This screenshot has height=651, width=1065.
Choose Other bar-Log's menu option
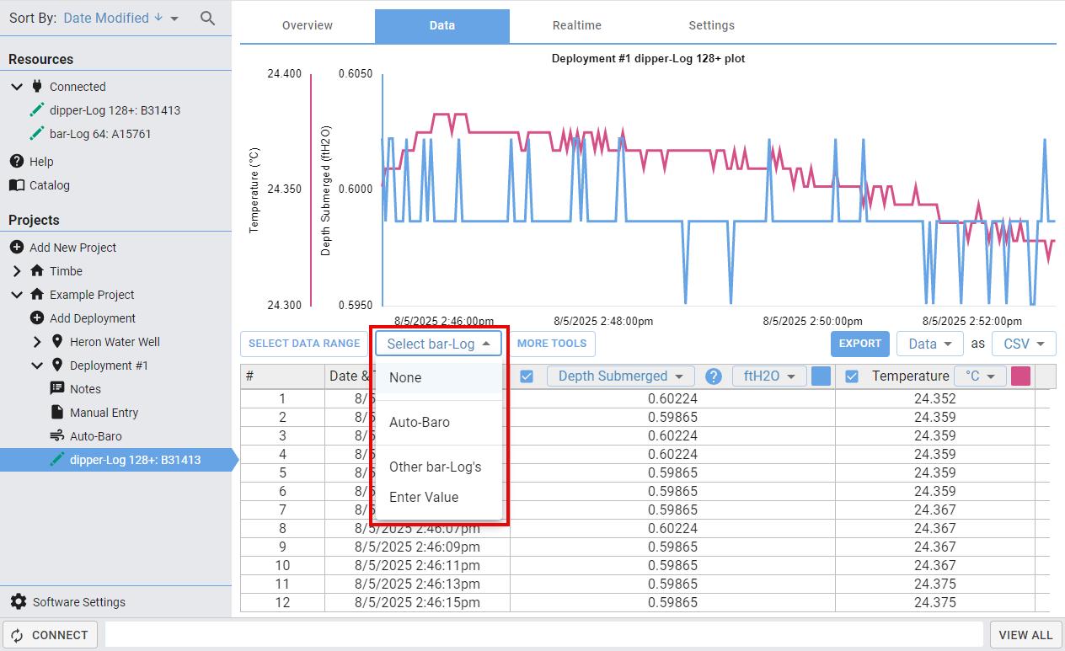438,467
